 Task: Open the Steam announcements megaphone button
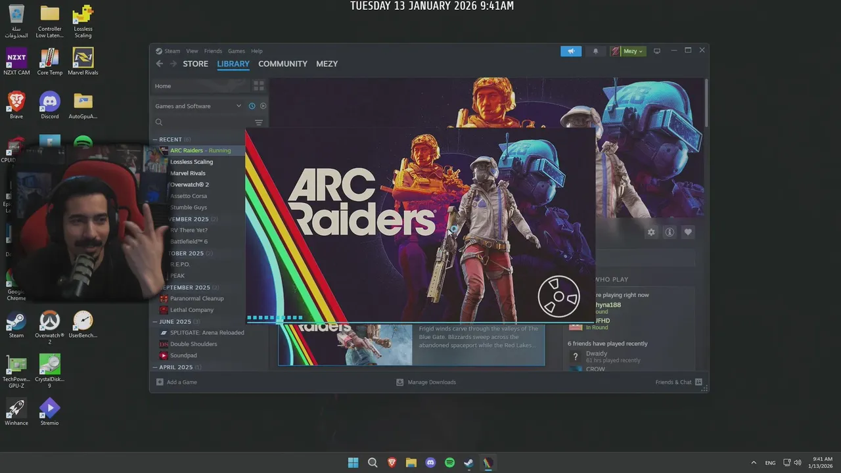(571, 51)
